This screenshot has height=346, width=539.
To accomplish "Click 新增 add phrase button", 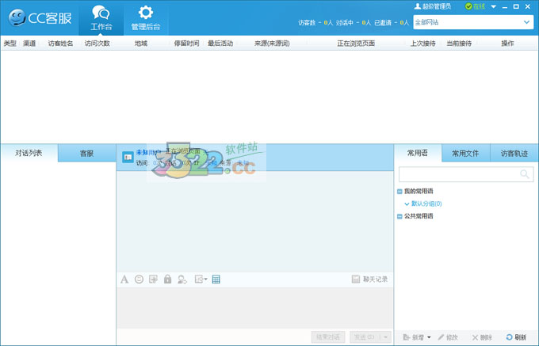I will 414,337.
